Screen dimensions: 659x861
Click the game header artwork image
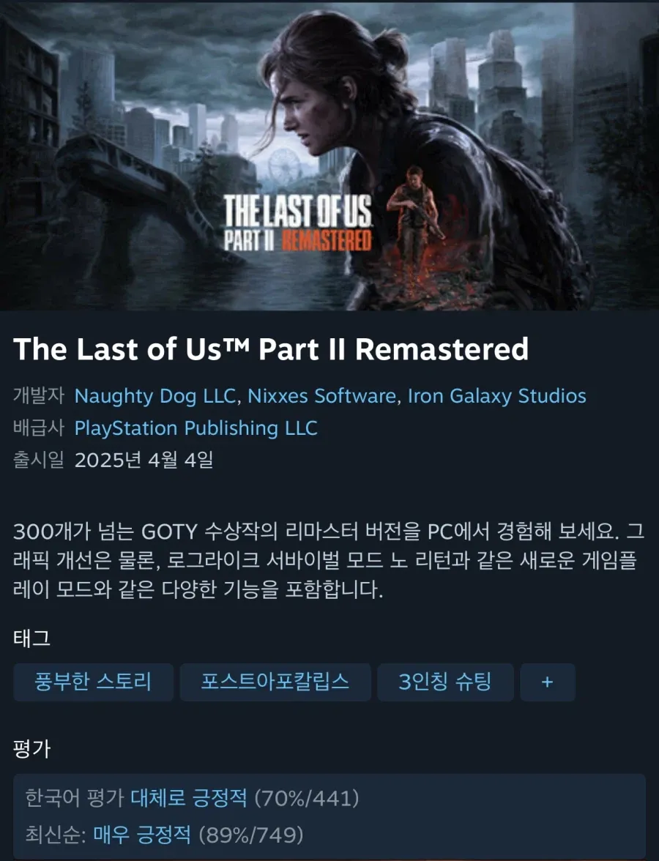pyautogui.click(x=329, y=155)
